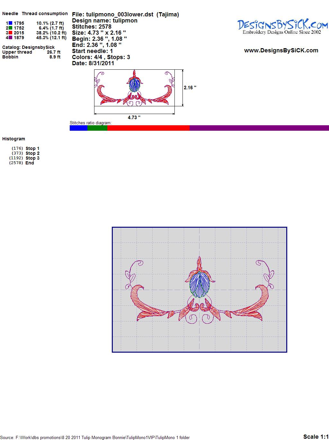Select the green needle 2 swatch
The width and height of the screenshot is (329, 440).
[10, 28]
